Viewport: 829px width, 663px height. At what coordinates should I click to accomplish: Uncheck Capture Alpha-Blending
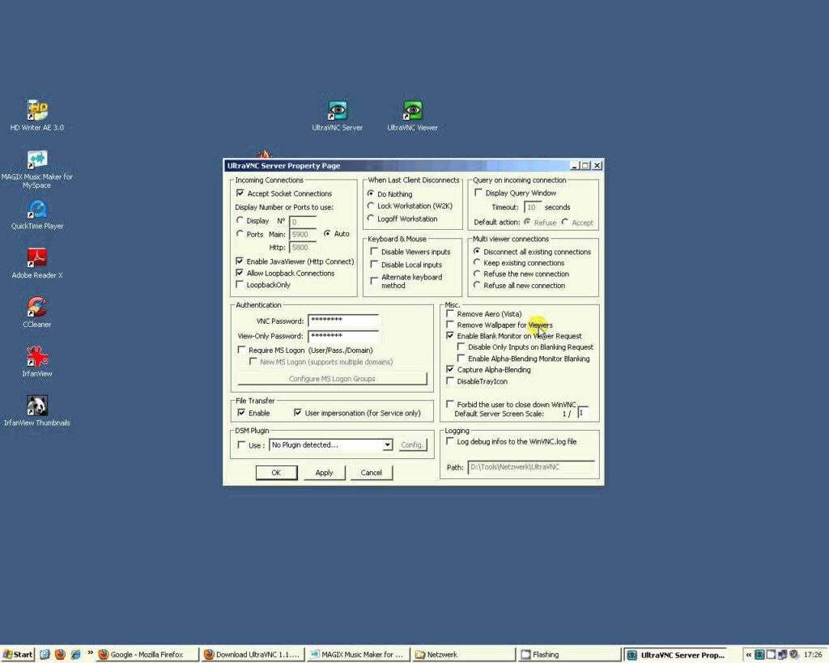[x=450, y=370]
